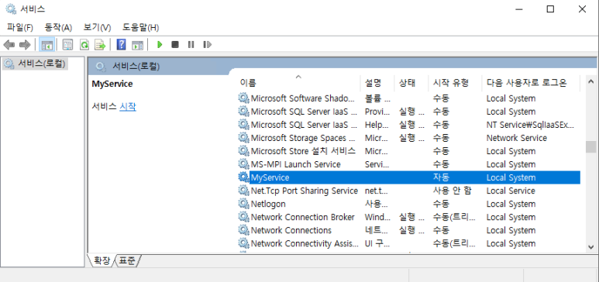Sort by the 설명 column header
599x282 pixels.
[x=377, y=83]
